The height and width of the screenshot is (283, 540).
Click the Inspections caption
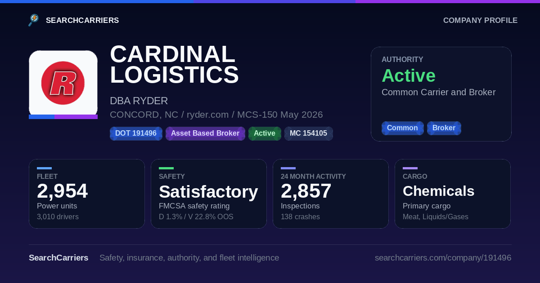coord(300,206)
